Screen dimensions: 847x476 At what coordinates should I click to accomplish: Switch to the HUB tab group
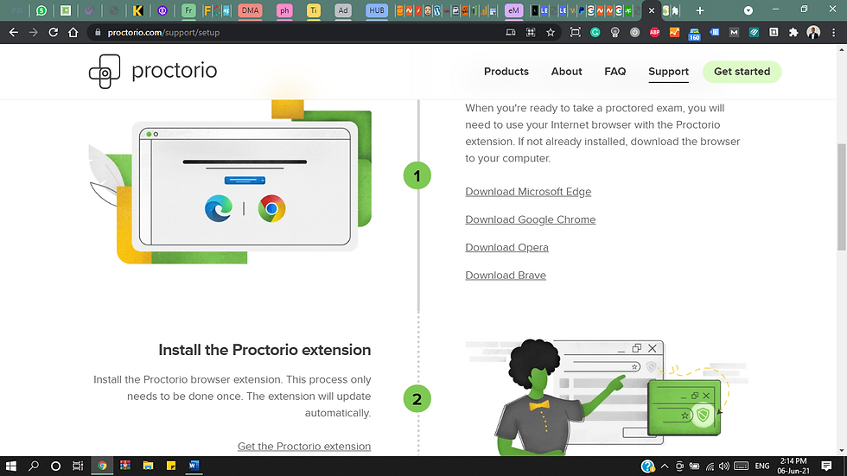tap(377, 10)
